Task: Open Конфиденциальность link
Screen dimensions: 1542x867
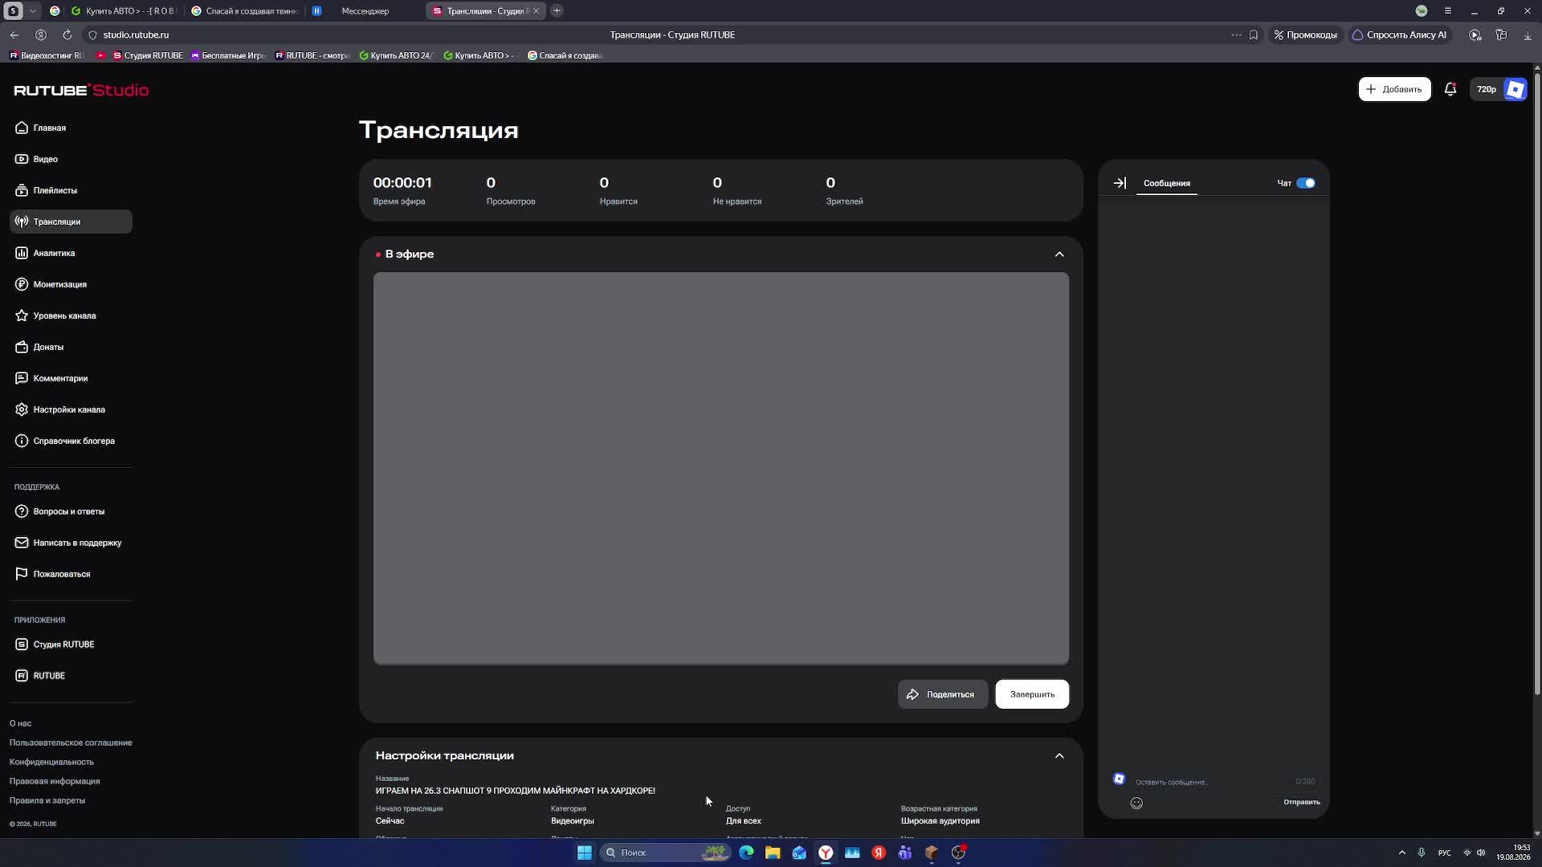Action: tap(51, 762)
